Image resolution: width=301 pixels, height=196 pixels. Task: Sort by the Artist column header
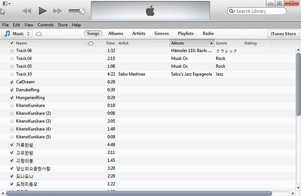pyautogui.click(x=143, y=43)
